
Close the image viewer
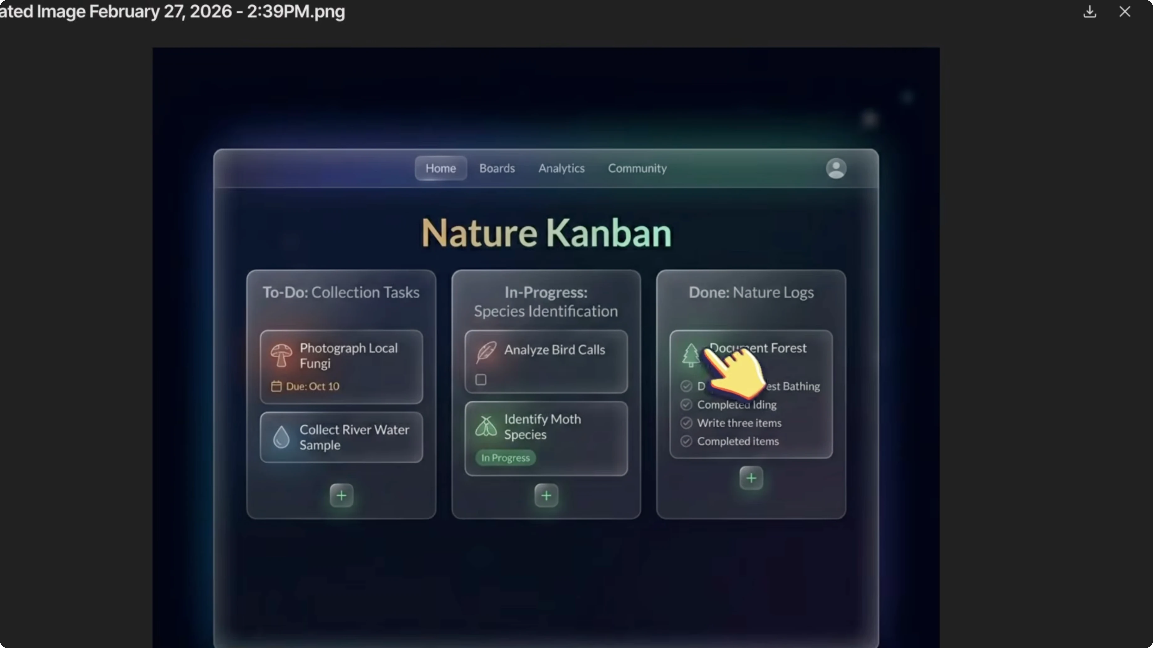click(x=1125, y=12)
